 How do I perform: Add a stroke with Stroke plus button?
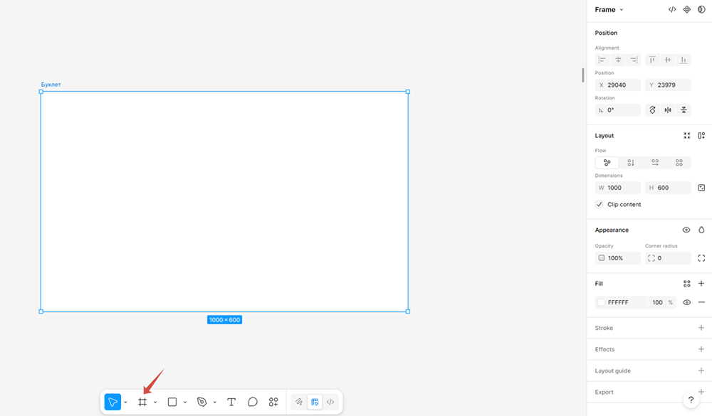coord(701,328)
